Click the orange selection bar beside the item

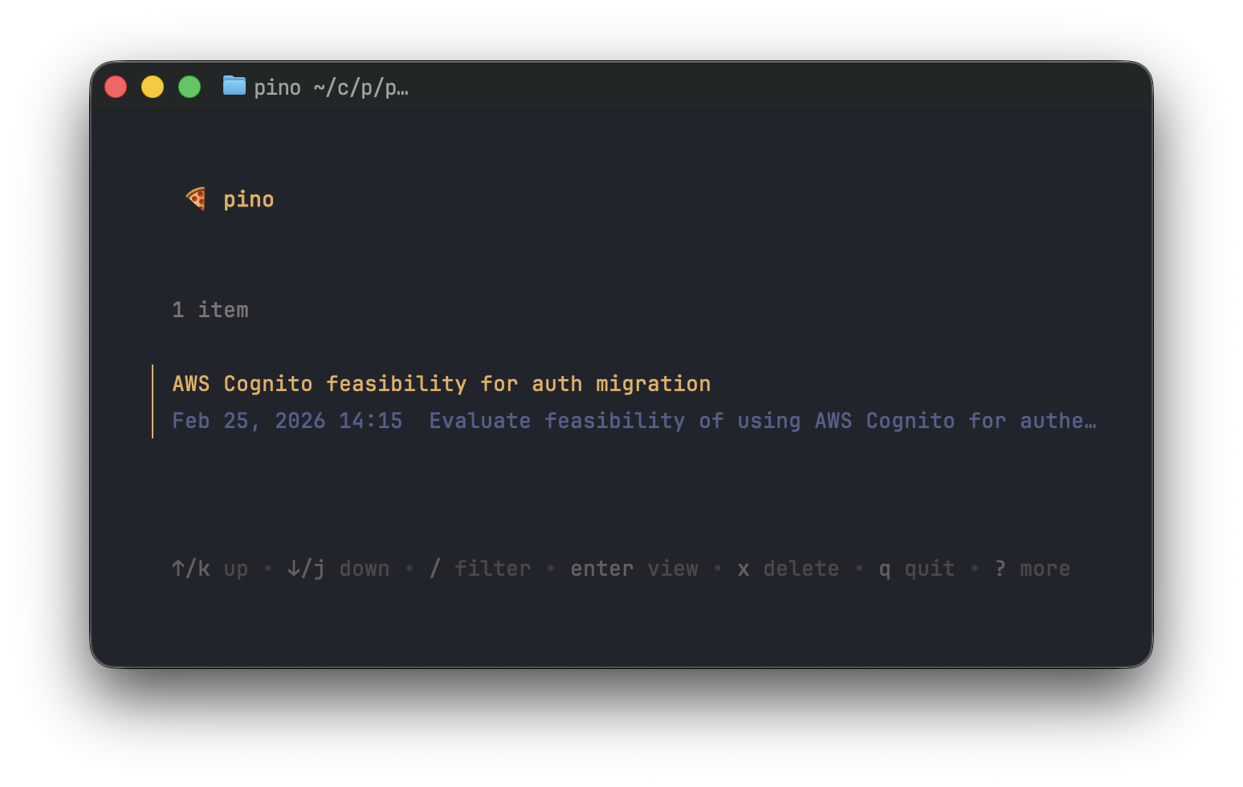tap(153, 402)
